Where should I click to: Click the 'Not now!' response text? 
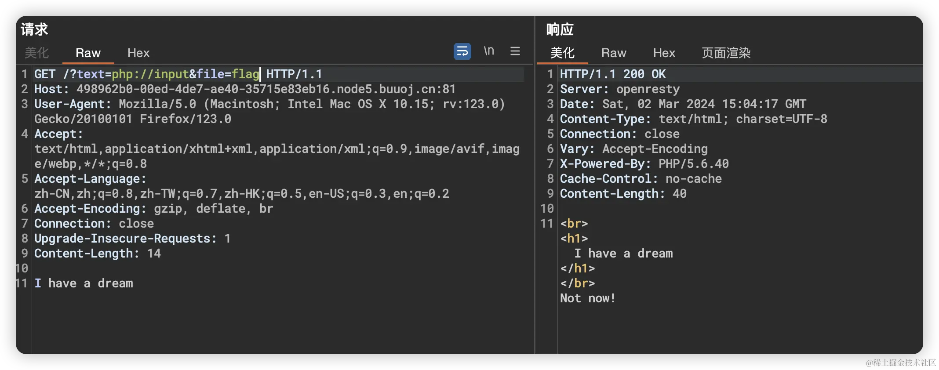coord(587,298)
